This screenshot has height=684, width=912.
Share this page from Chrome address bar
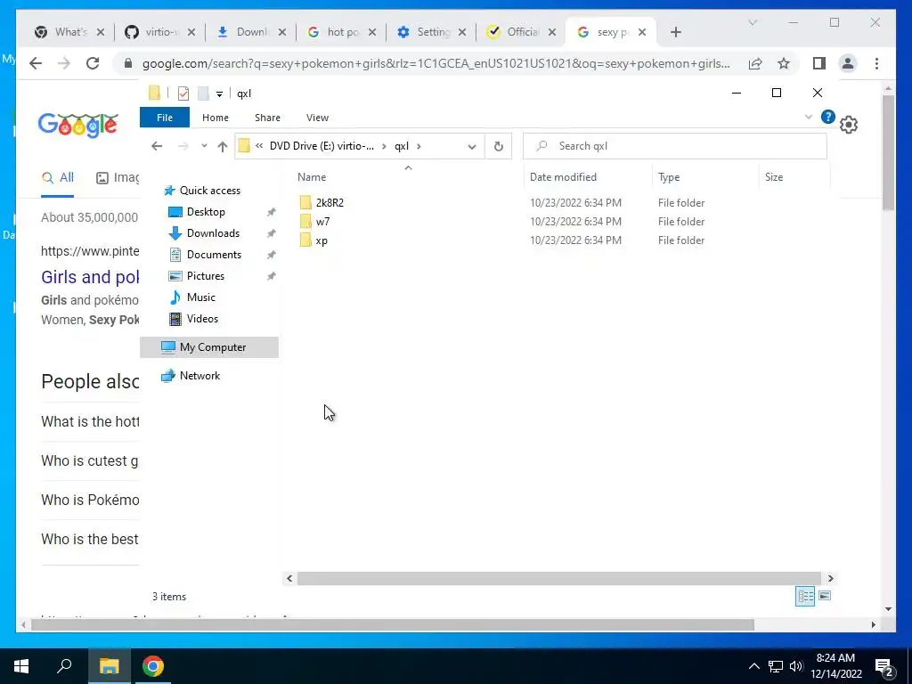755,63
